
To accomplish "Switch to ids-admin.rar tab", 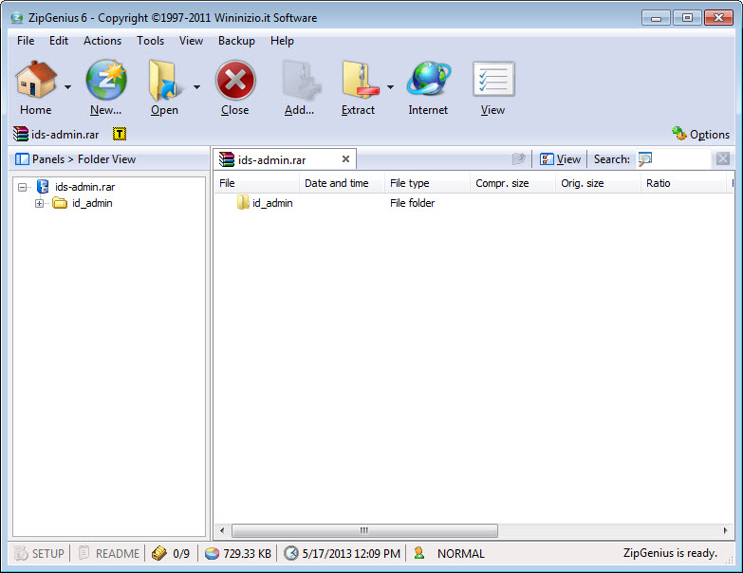I will pos(272,160).
